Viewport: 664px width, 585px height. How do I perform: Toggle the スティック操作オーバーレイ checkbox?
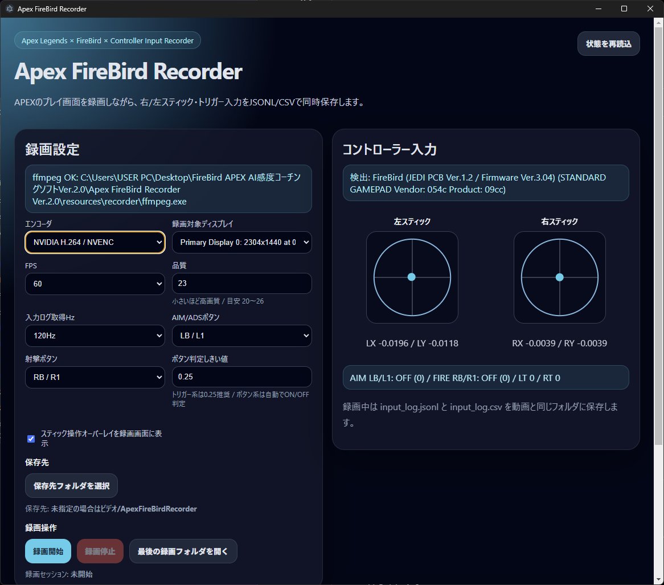pos(31,439)
